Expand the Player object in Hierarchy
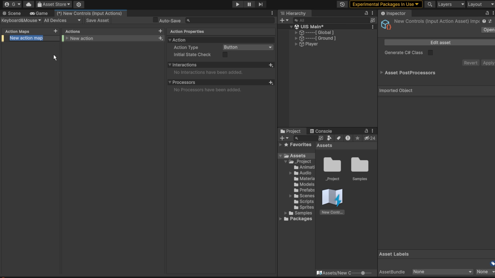This screenshot has height=278, width=495. 296,44
